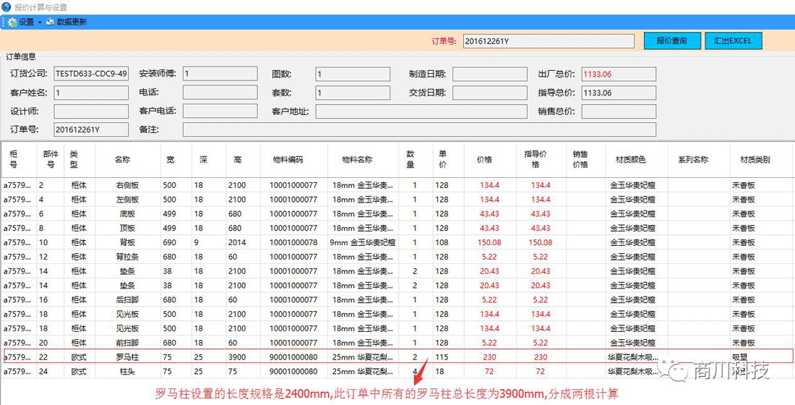
Task: Click the 指导价格 column header
Action: 535,160
